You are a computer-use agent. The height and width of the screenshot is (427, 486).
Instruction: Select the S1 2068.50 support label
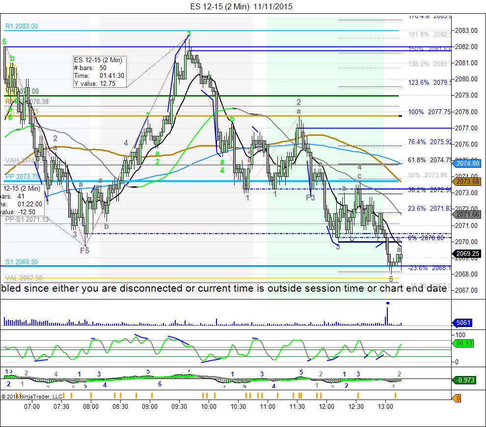pos(22,262)
